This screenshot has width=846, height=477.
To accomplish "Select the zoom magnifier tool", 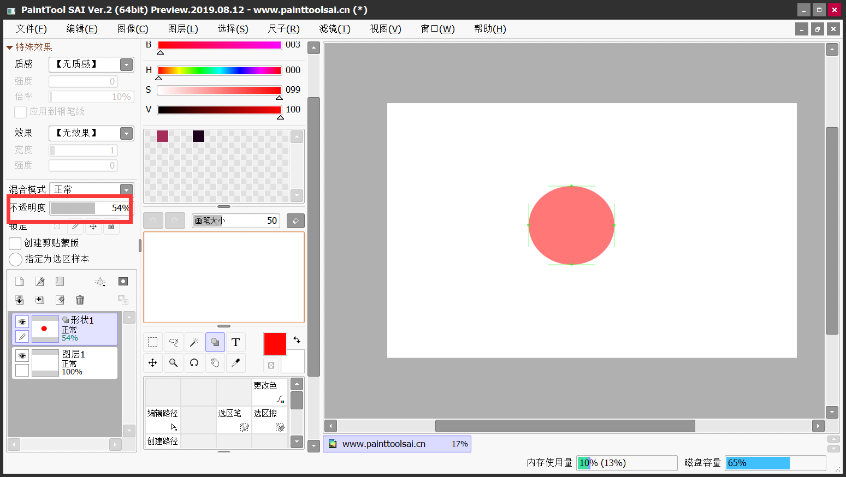I will (x=174, y=363).
